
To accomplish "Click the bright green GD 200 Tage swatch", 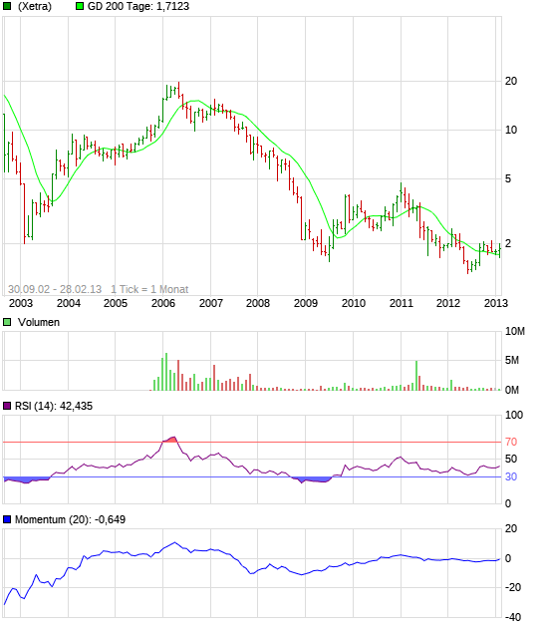I will 80,6.
